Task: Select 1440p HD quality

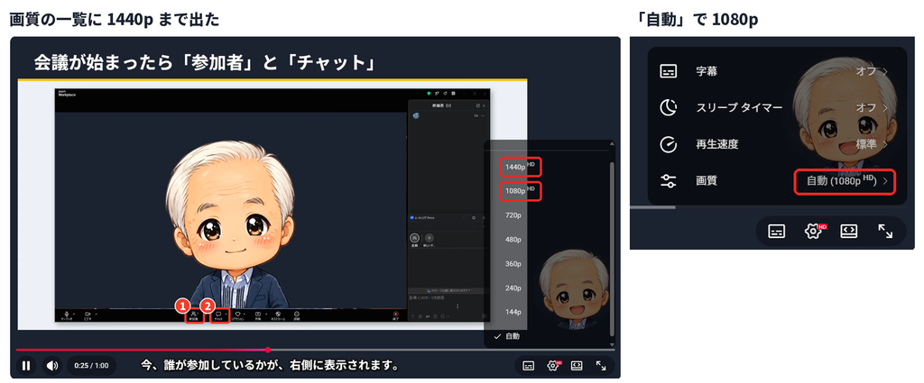Action: point(519,167)
